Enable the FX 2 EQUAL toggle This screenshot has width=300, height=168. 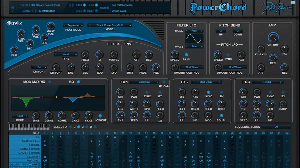coord(221,115)
